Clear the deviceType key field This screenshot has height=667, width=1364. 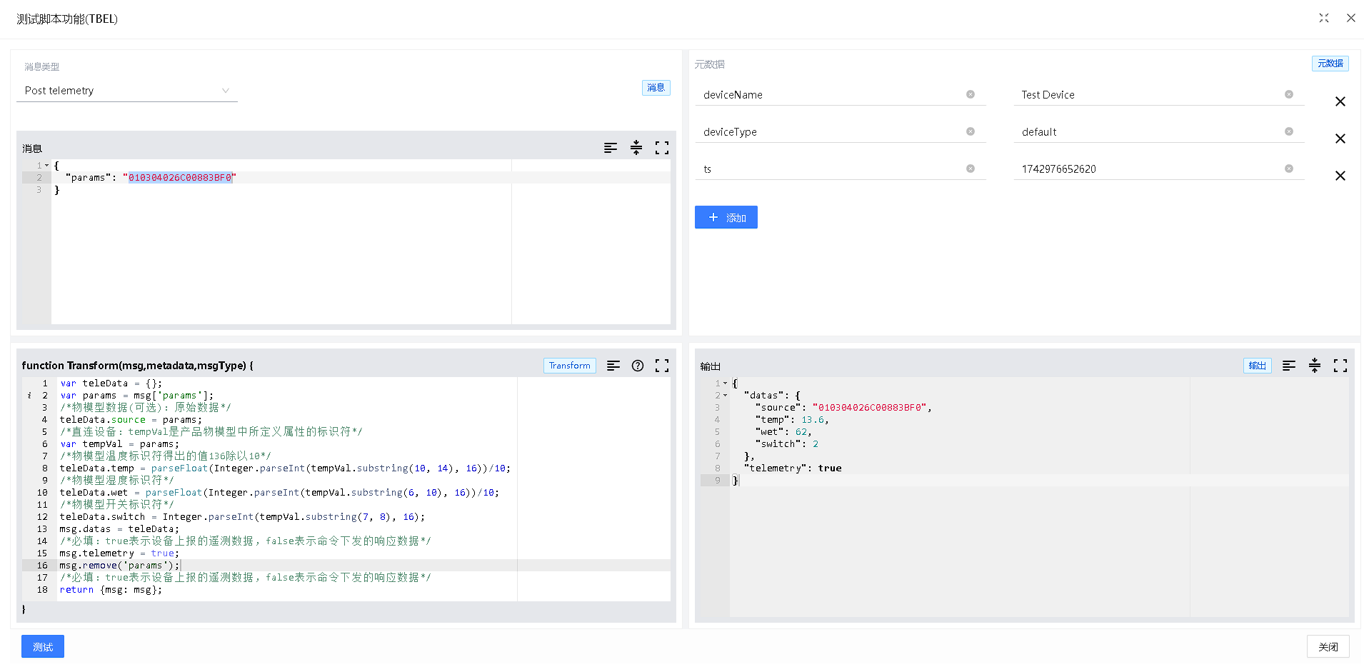coord(970,131)
